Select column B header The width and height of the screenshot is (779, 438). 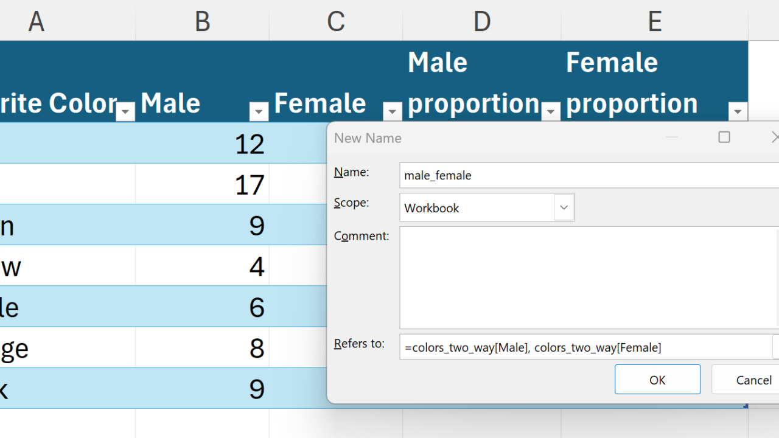coord(202,21)
